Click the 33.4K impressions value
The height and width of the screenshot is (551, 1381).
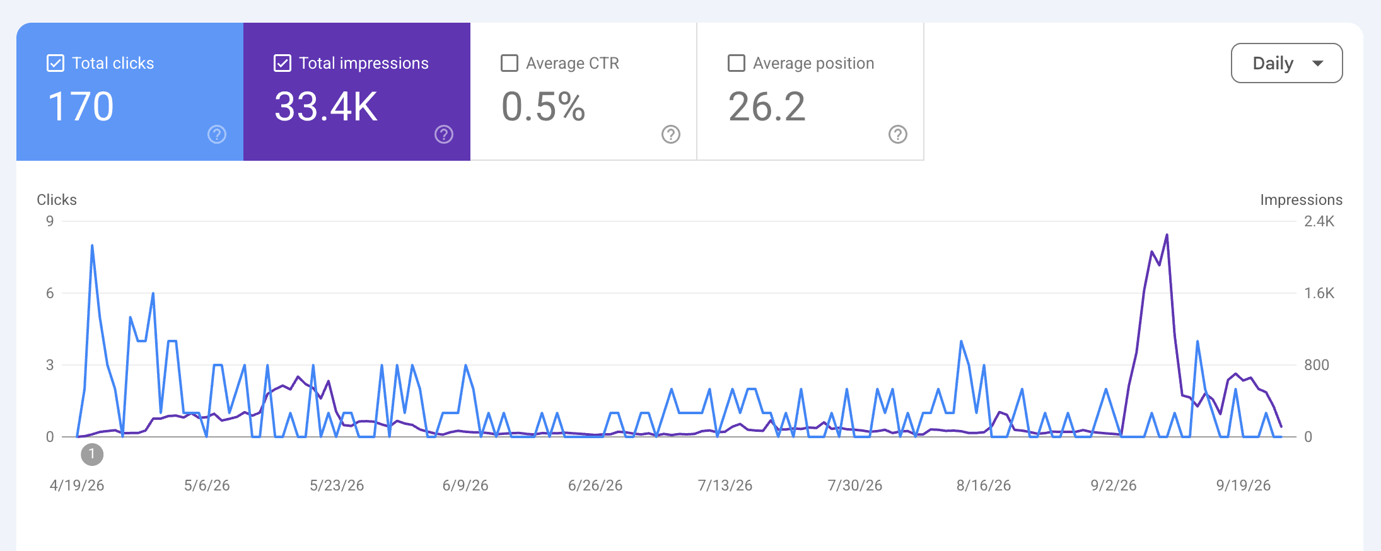[x=326, y=107]
